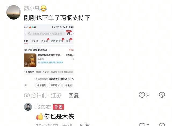
Task: Tap the 修改地址 button in screenshot
Action: pyautogui.click(x=55, y=86)
